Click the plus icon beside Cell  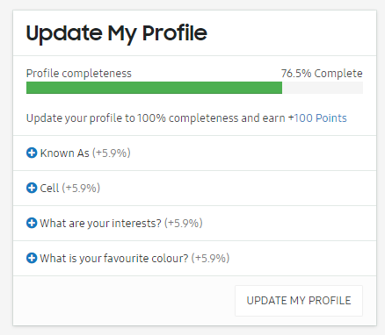tap(32, 188)
